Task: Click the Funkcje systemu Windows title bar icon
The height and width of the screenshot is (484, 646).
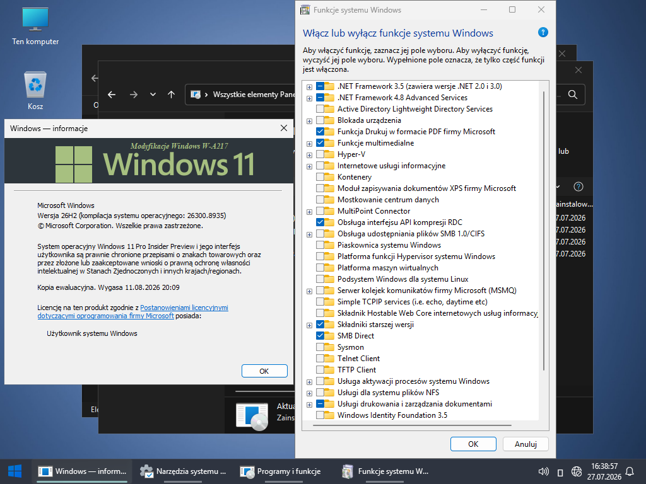Action: coord(305,10)
